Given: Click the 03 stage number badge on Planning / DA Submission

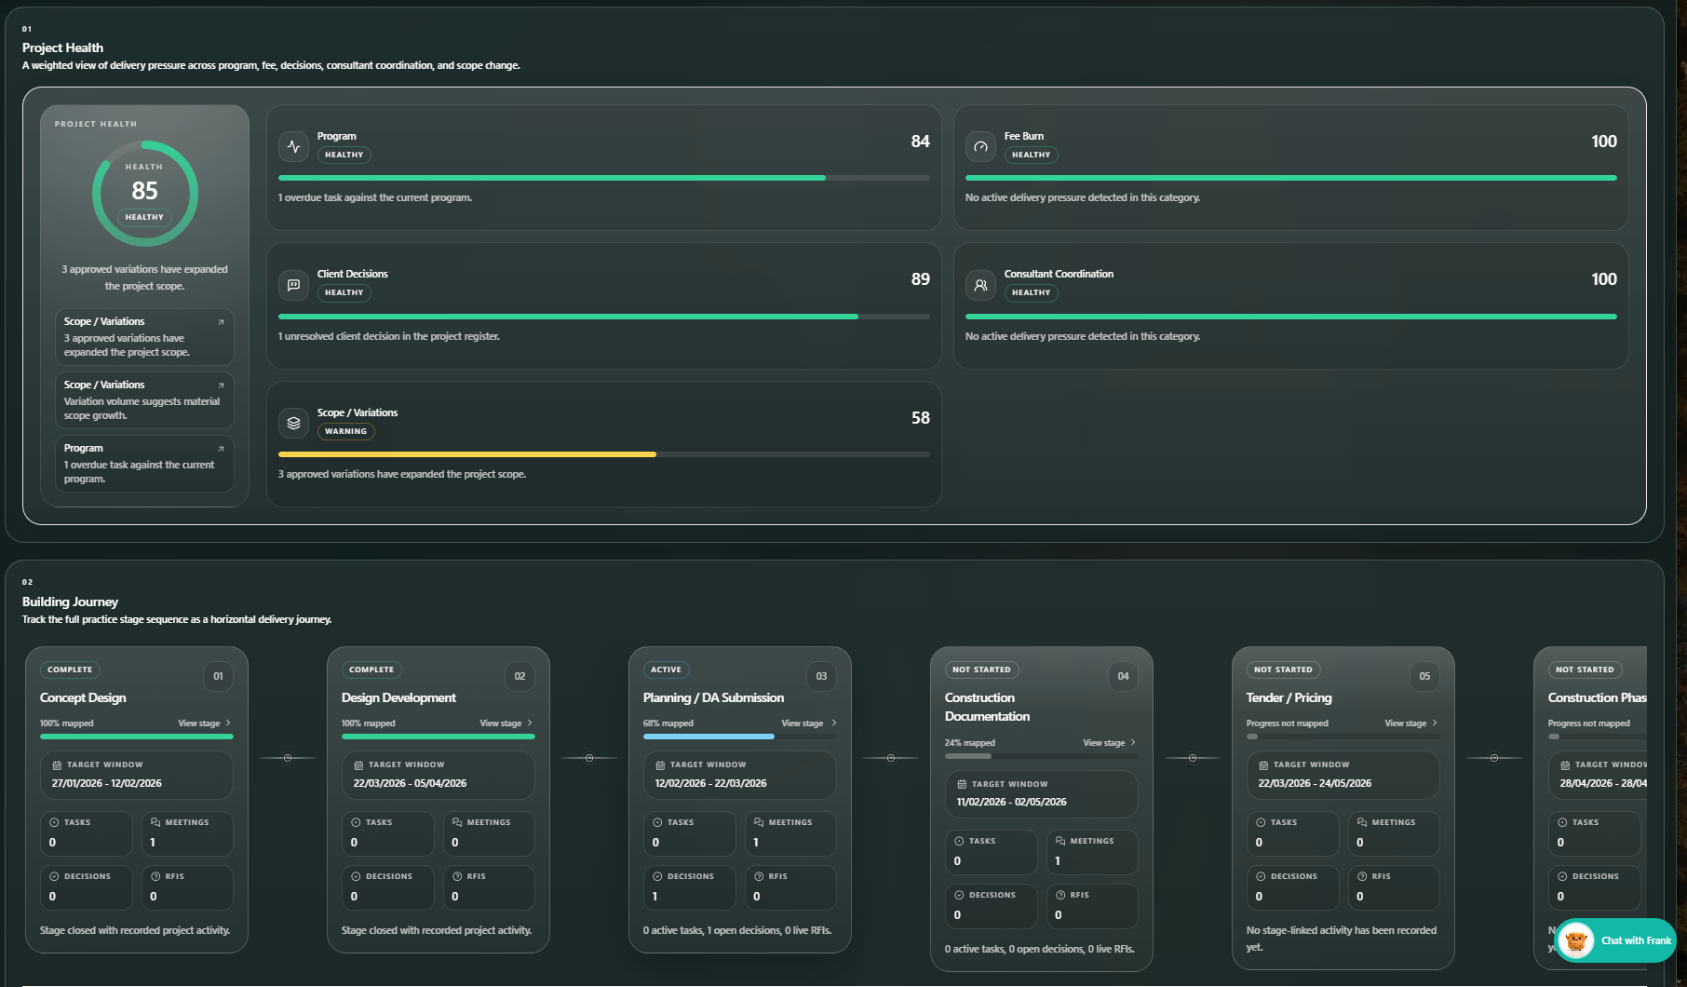Looking at the screenshot, I should [x=821, y=677].
